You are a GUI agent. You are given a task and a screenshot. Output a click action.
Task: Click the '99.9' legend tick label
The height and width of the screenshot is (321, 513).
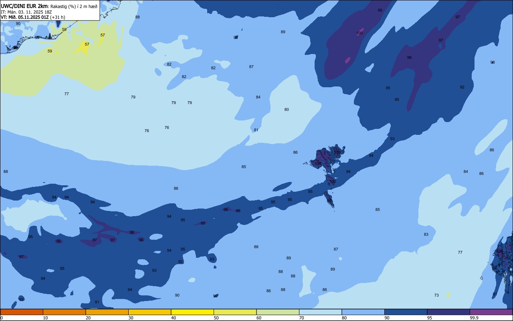click(474, 318)
